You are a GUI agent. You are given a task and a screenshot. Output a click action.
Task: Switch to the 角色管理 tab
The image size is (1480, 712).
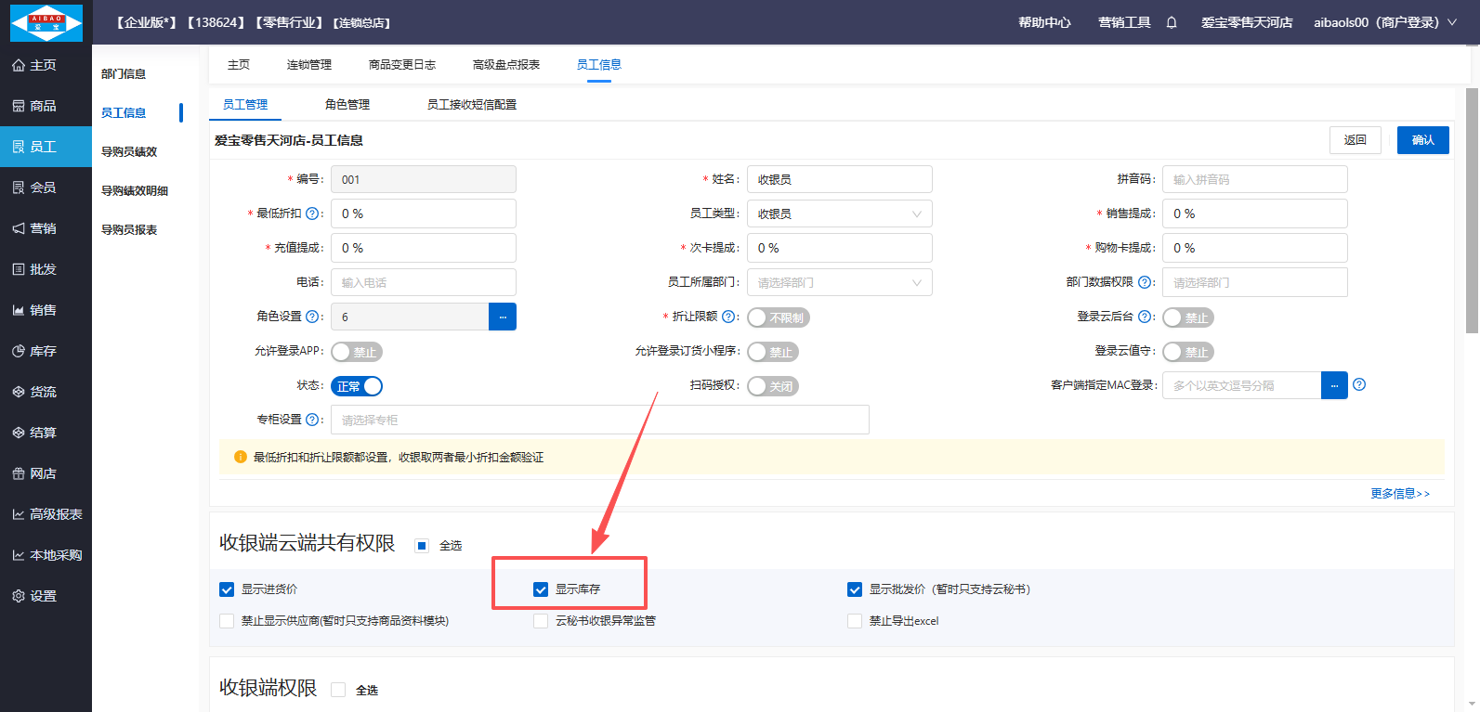tap(347, 105)
